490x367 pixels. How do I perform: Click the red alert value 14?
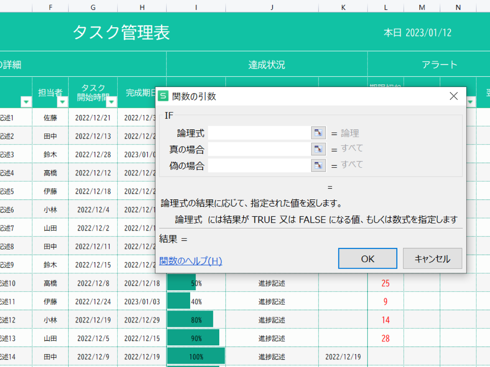[386, 320]
